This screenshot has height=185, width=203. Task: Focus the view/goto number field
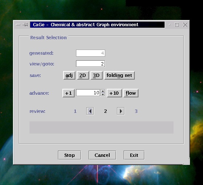90,64
